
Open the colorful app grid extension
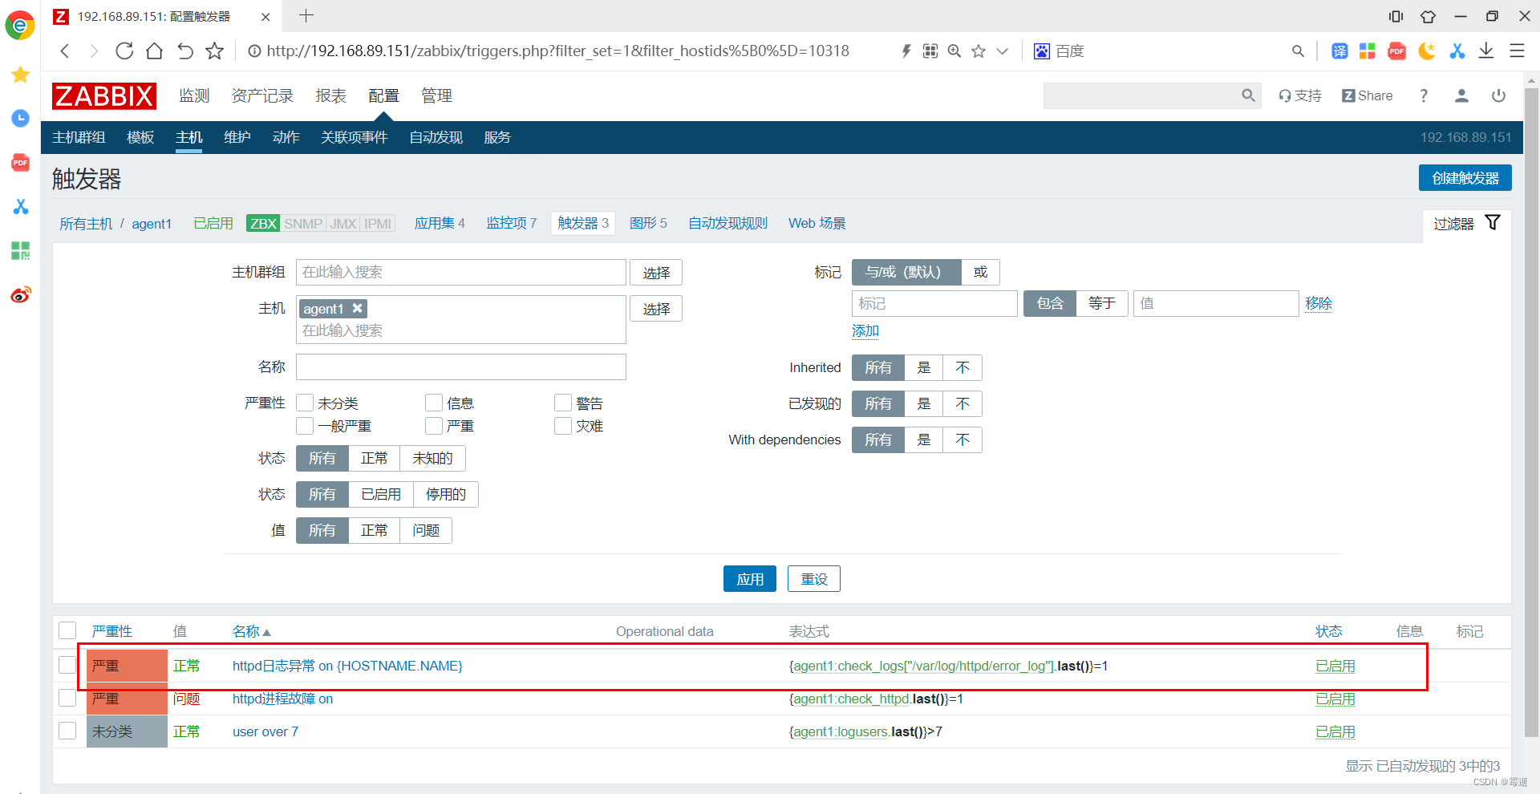pyautogui.click(x=1368, y=51)
